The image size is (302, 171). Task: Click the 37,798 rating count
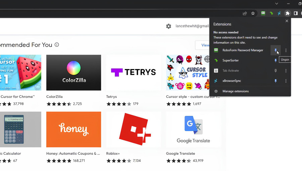18,104
